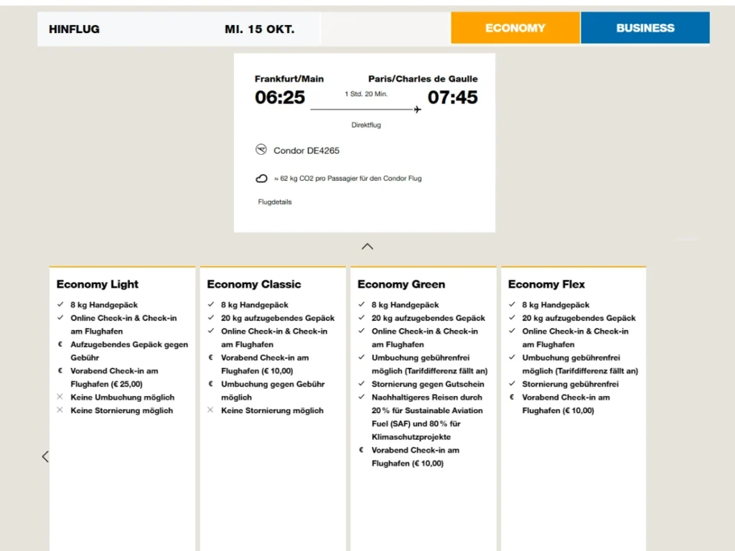Click the Condor airline logo icon
The width and height of the screenshot is (735, 551).
(261, 150)
